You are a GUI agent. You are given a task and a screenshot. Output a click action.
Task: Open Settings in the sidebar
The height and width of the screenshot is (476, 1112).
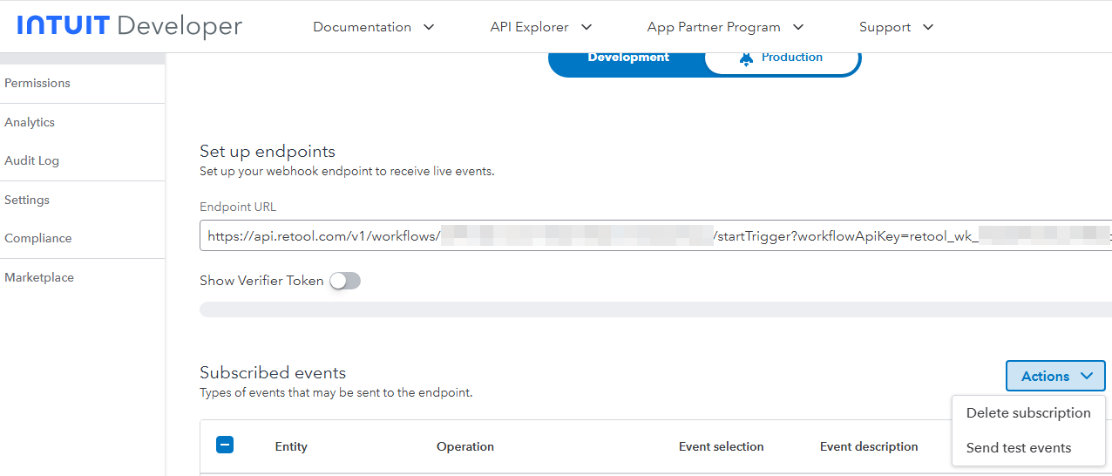(27, 200)
